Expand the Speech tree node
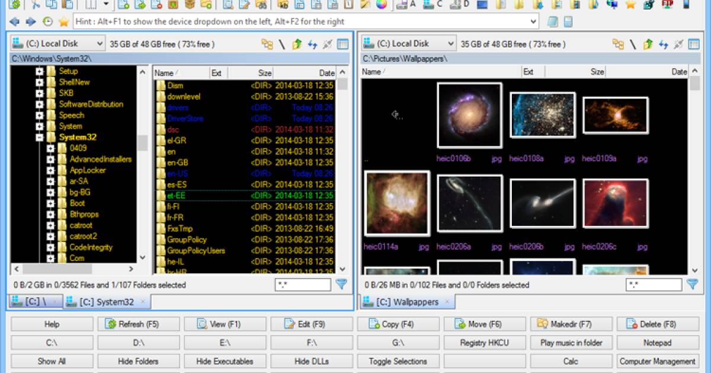The height and width of the screenshot is (373, 711). click(x=40, y=116)
